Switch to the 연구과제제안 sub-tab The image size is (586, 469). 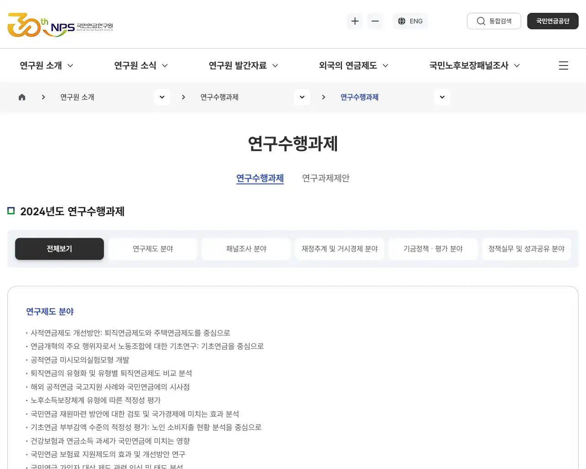(326, 178)
